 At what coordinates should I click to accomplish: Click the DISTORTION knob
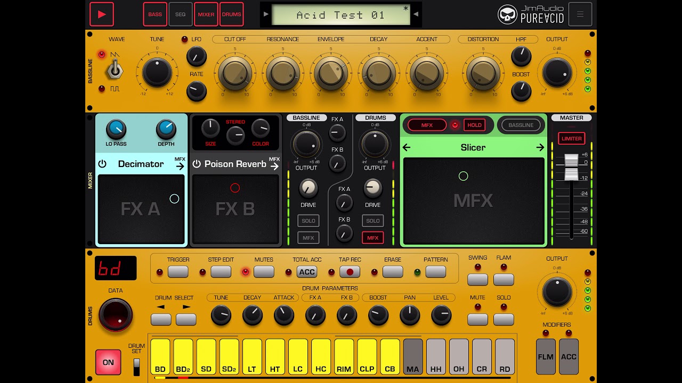(483, 73)
